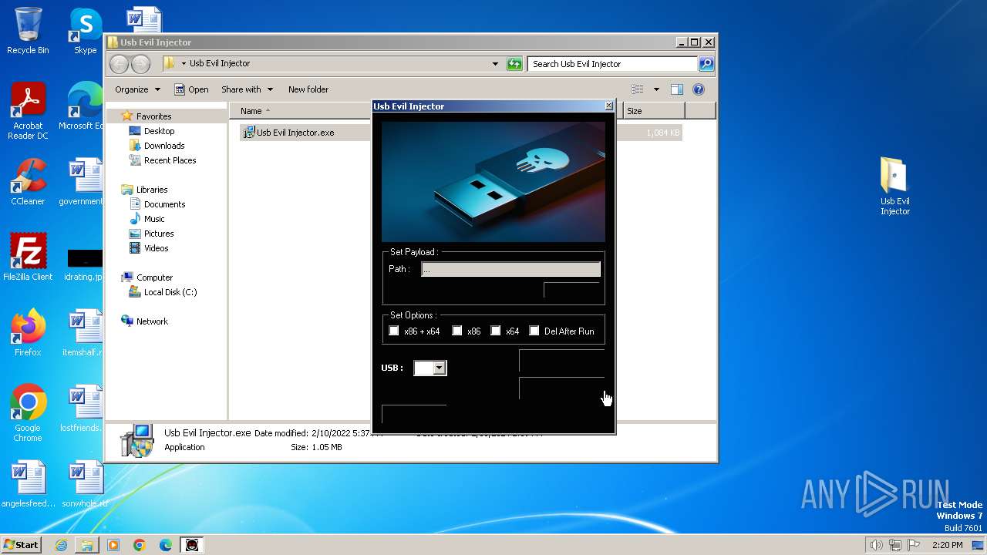Expand the Share with menu

coord(247,89)
